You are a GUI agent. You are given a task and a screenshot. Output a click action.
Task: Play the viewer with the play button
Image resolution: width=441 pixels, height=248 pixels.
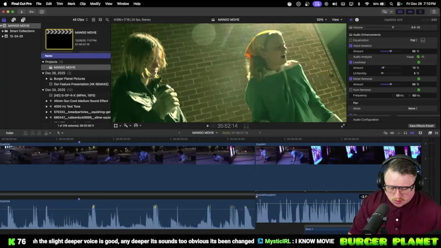[207, 126]
